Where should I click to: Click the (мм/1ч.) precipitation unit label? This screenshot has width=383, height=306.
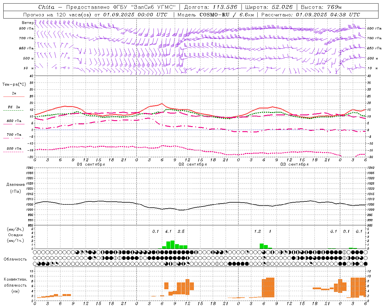pos(16,241)
